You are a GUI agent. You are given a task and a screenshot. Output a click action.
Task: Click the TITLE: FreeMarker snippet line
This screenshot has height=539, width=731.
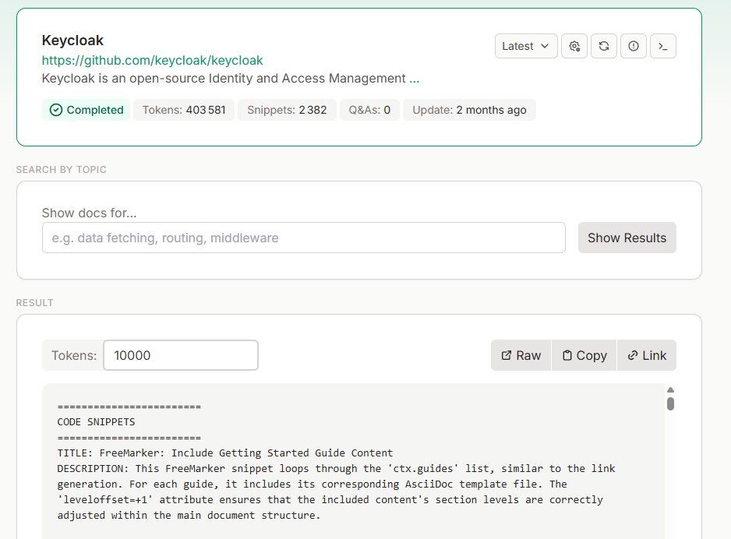pos(225,453)
